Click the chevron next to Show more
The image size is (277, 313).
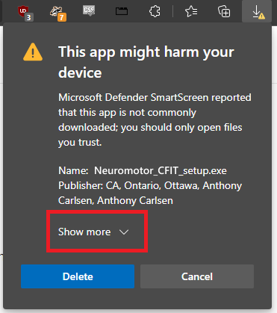124,232
